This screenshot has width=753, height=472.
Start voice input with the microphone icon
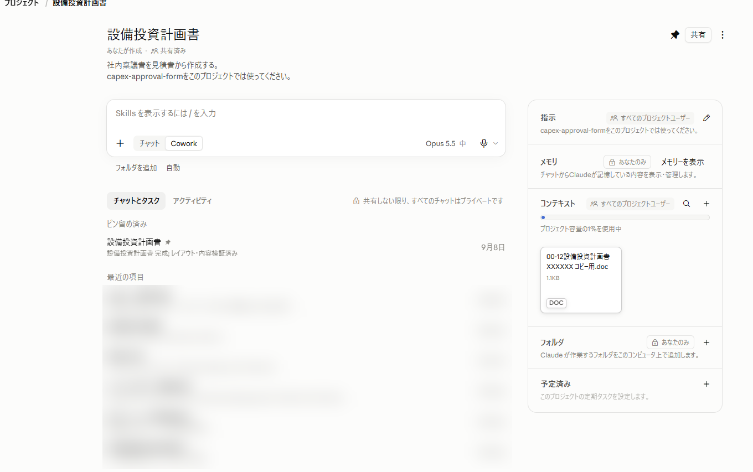pos(484,143)
